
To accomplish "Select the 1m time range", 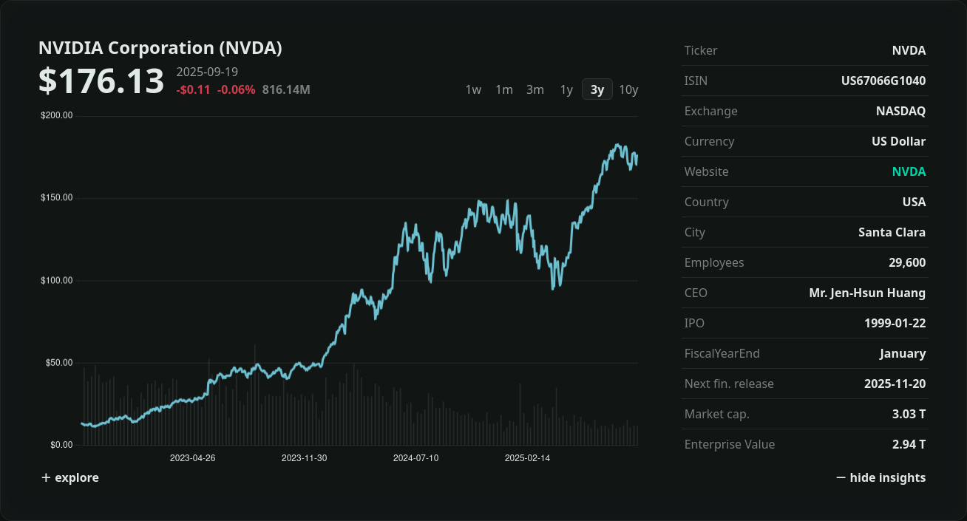I will pos(504,89).
